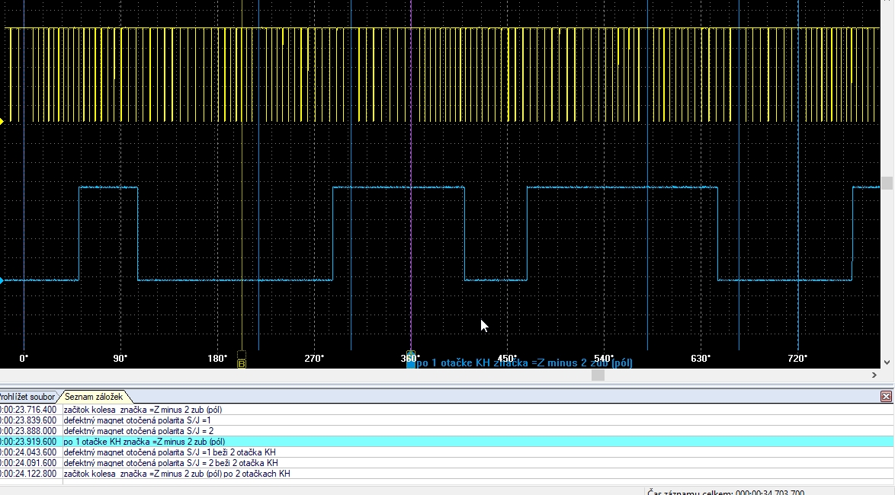Select bookmark 'defektný magnet otočená polarita S/J =1'
This screenshot has width=895, height=495.
[x=137, y=420]
